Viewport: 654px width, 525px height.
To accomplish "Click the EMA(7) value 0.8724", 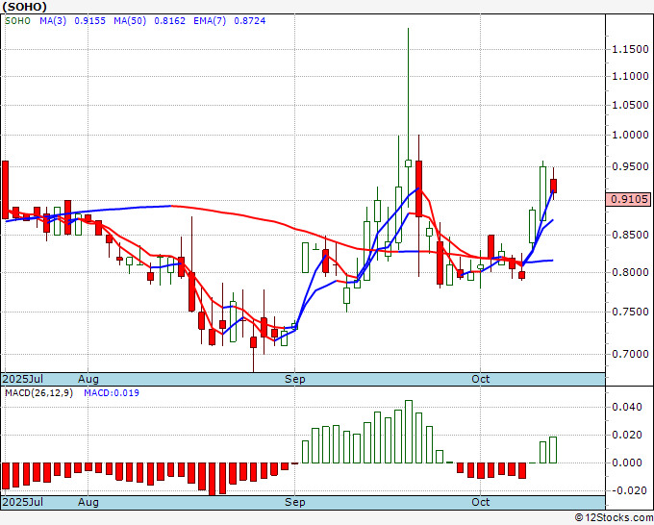I will coord(249,21).
